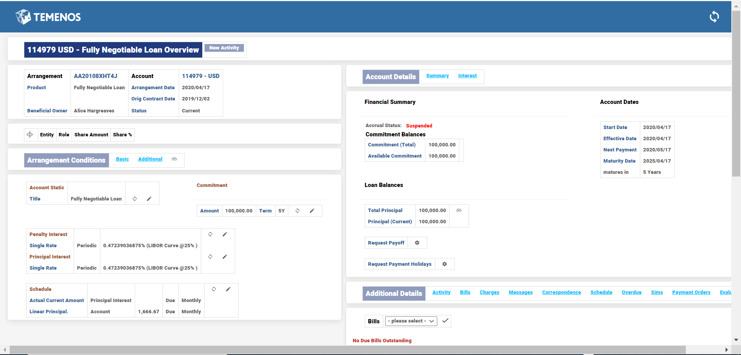Confirm Bills selection with the checkmark button
Image resolution: width=741 pixels, height=355 pixels.
(x=445, y=321)
